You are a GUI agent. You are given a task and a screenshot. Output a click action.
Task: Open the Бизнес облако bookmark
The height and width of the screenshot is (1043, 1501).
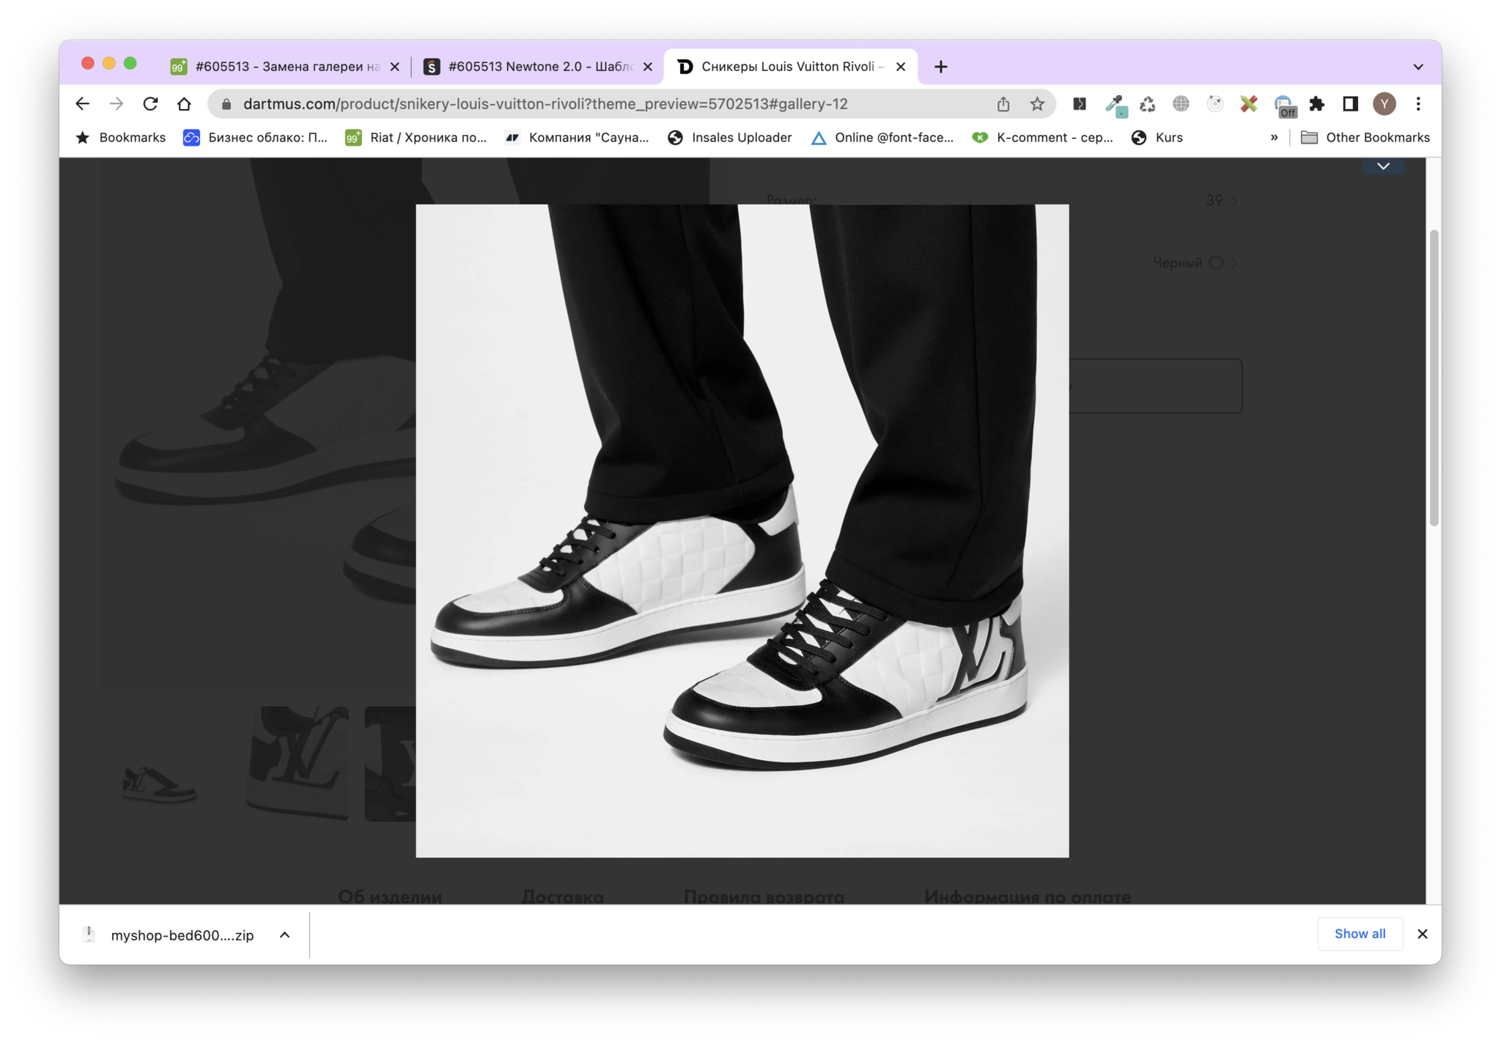255,137
